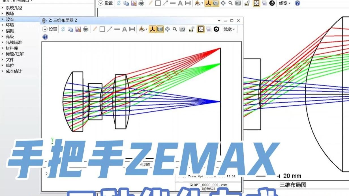Toggle the rotate view icon in 三维布局图 2

tap(160, 29)
